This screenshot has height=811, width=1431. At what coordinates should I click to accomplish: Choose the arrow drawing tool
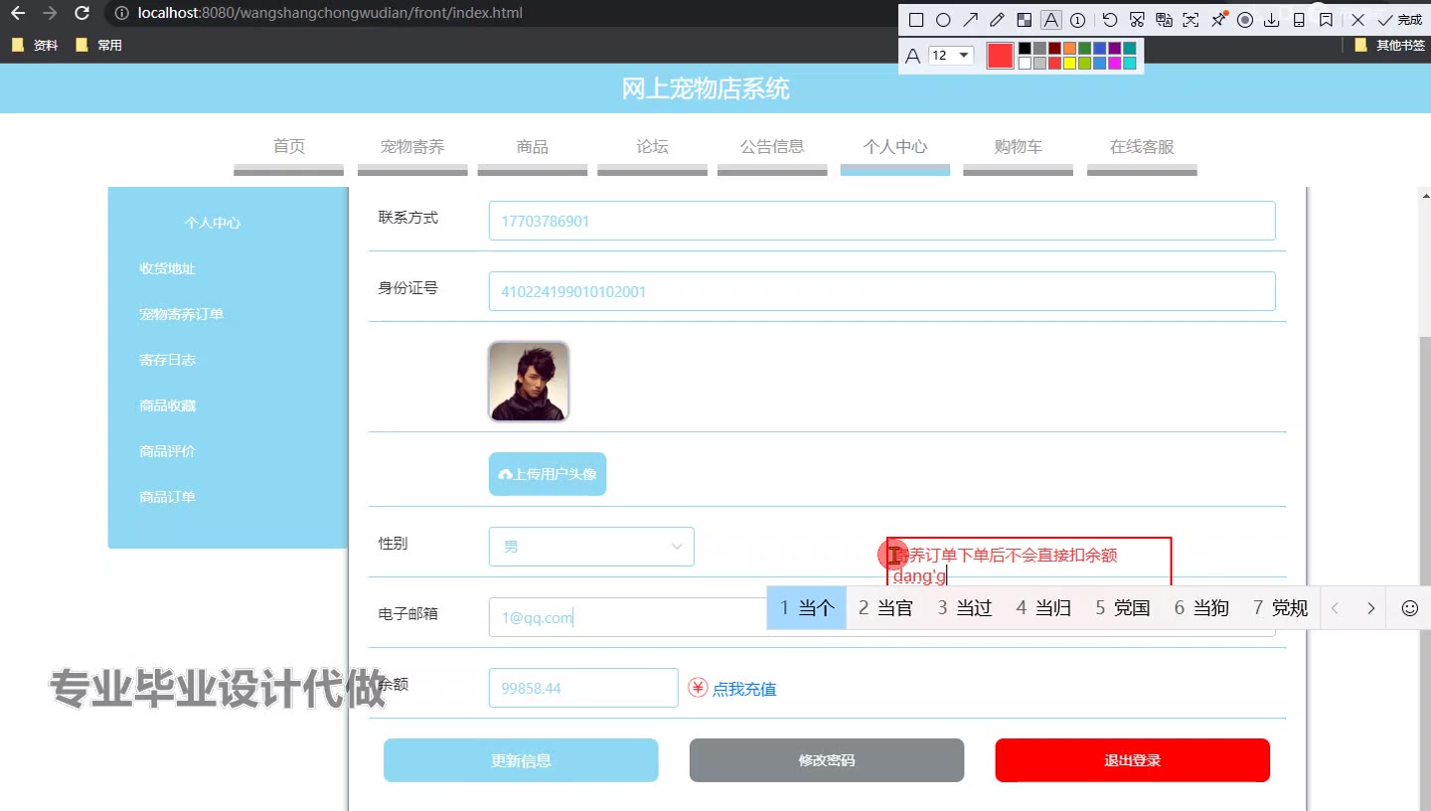coord(970,20)
